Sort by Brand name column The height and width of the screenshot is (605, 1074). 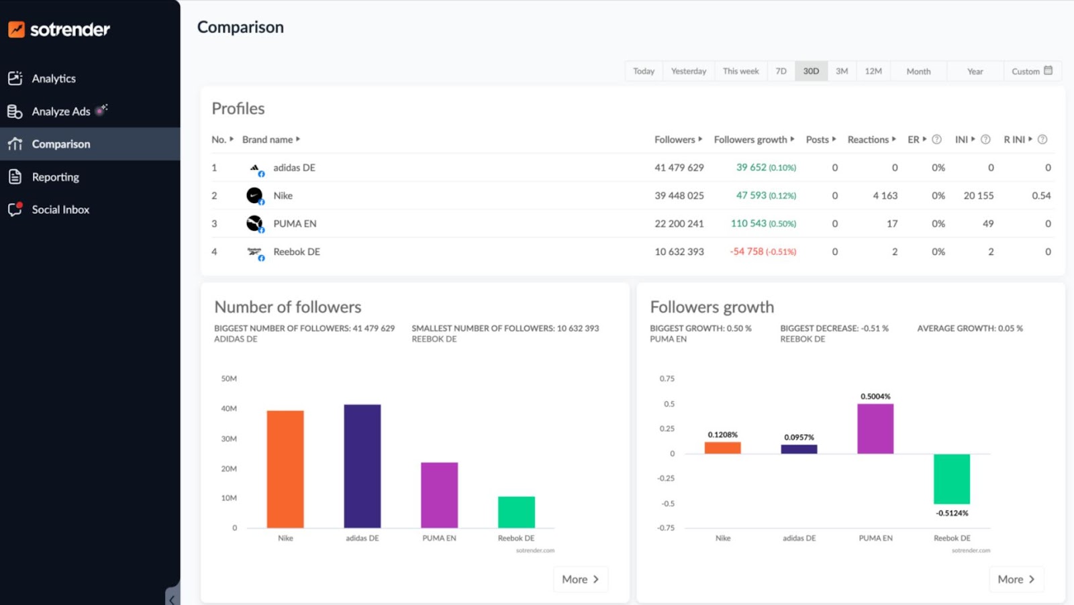pos(271,140)
